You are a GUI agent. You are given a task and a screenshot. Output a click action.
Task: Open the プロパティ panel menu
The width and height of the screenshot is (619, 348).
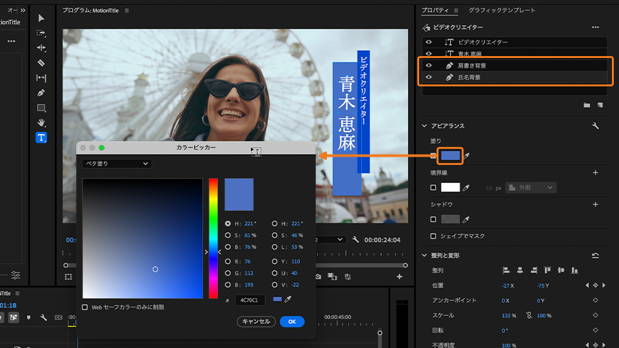click(x=456, y=11)
